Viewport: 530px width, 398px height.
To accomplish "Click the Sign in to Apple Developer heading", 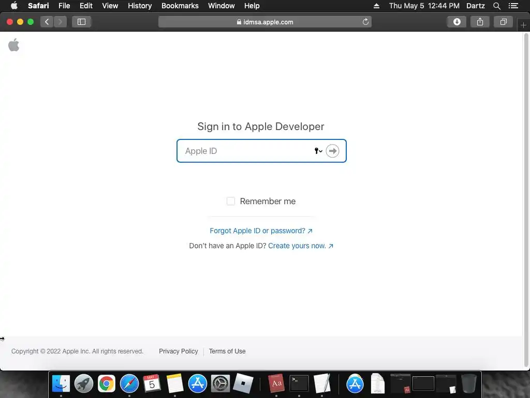I will click(261, 126).
